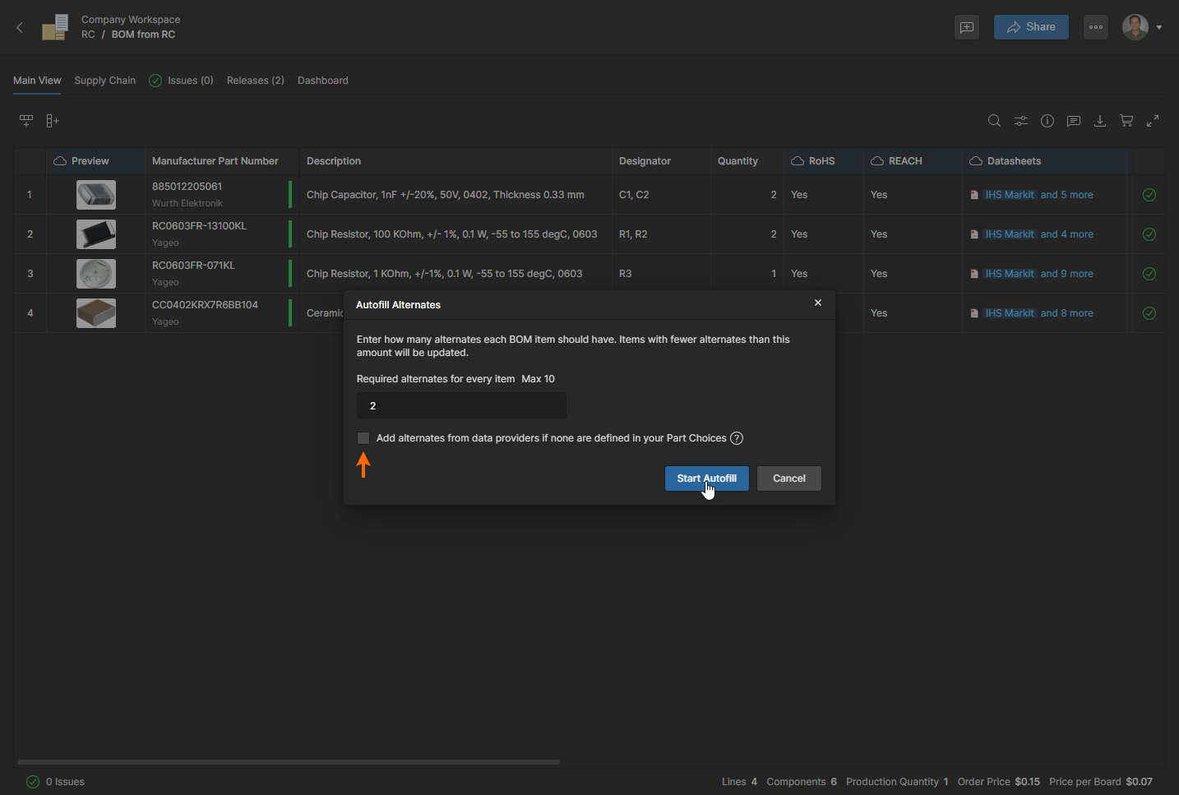
Task: Open the comments panel icon in toolbar
Action: [1074, 121]
